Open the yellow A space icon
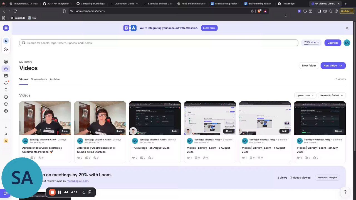This screenshot has height=200, width=356. [x=6, y=141]
